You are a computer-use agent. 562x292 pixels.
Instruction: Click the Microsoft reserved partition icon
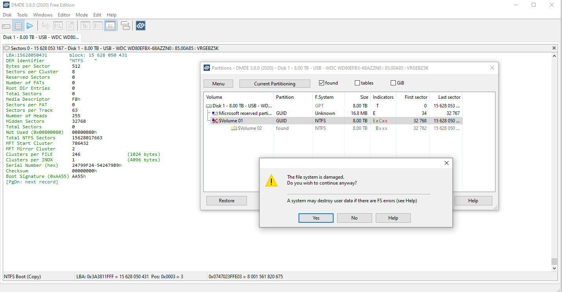pyautogui.click(x=215, y=113)
